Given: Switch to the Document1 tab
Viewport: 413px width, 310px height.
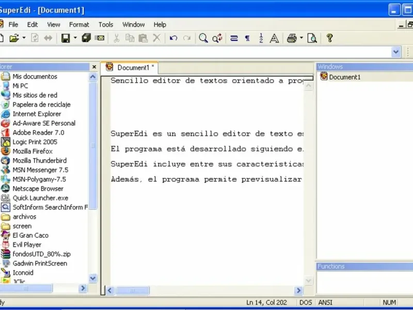Looking at the screenshot, I should (130, 68).
